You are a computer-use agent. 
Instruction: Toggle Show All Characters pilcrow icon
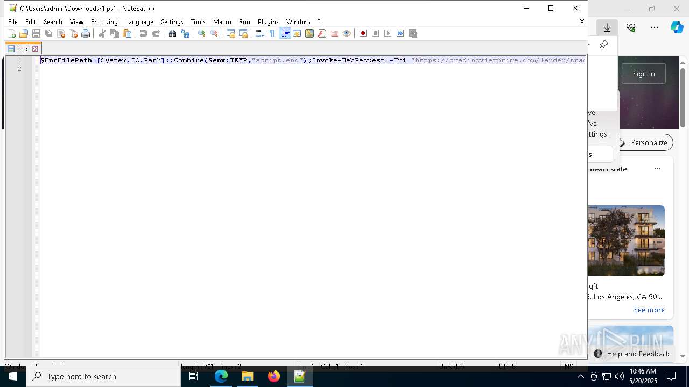coord(272,33)
